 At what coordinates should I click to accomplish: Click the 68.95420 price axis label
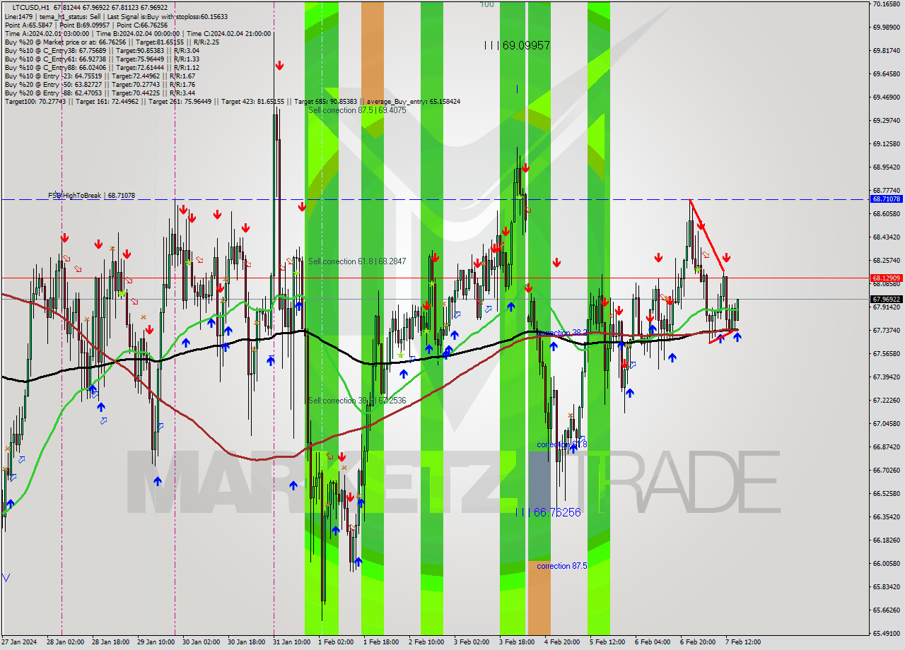pyautogui.click(x=886, y=167)
